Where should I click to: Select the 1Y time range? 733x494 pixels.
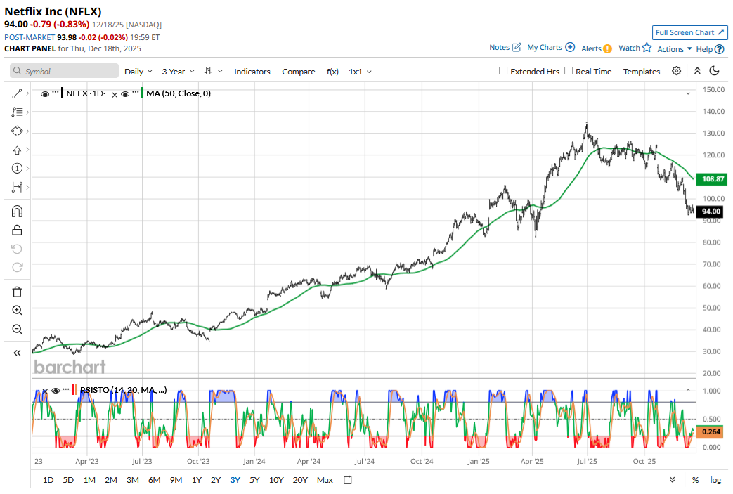click(196, 480)
